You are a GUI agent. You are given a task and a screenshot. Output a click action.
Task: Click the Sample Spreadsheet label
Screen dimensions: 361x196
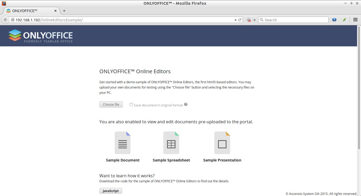171,160
